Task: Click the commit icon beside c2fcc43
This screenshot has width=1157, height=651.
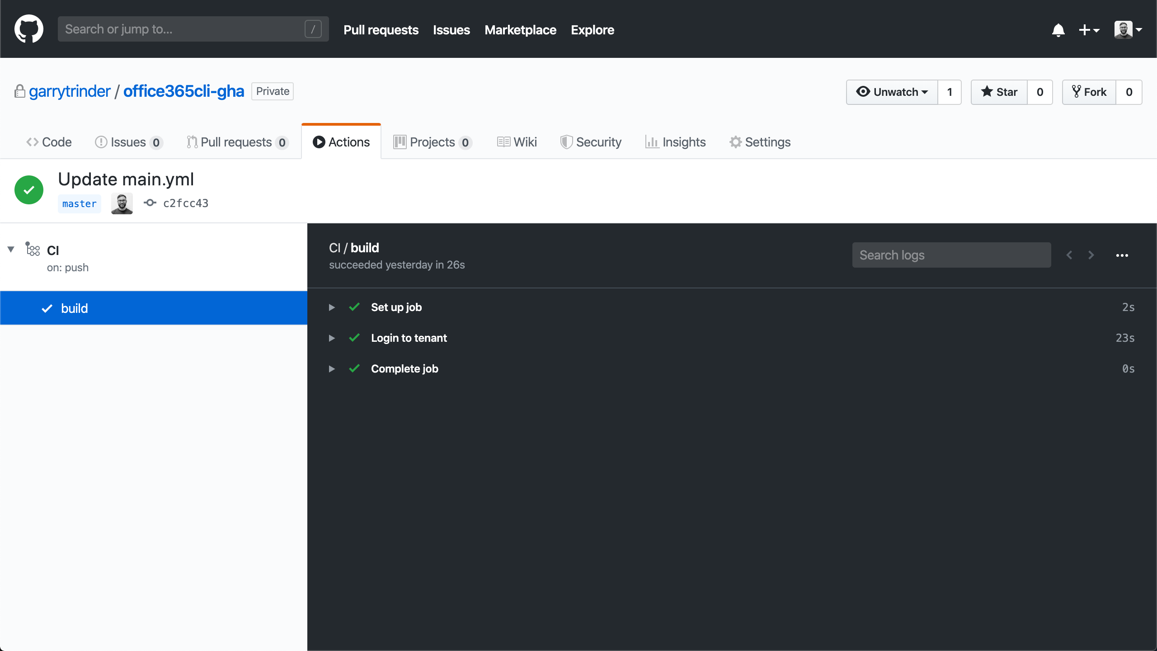Action: (150, 203)
